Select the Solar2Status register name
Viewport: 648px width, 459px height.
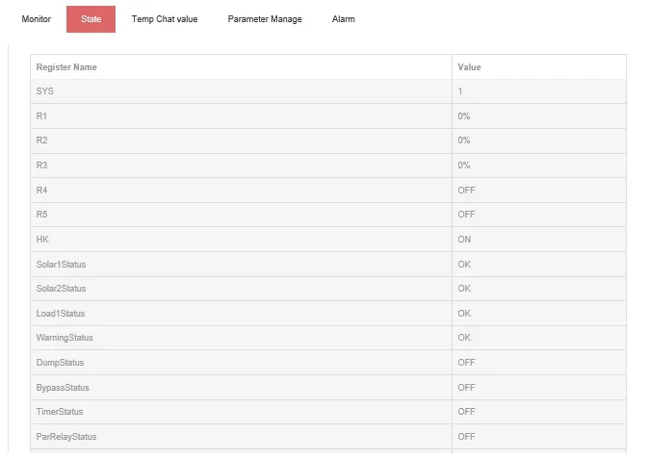[62, 289]
